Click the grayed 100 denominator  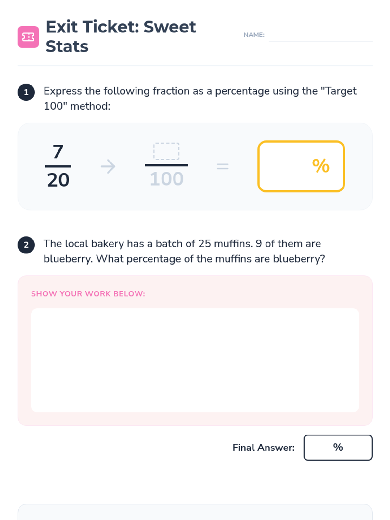tap(166, 179)
